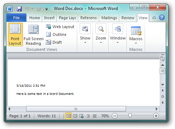Viewport: 175px width, 129px height.
Task: Click the vertical scrollbar up arrow
Action: (x=162, y=65)
